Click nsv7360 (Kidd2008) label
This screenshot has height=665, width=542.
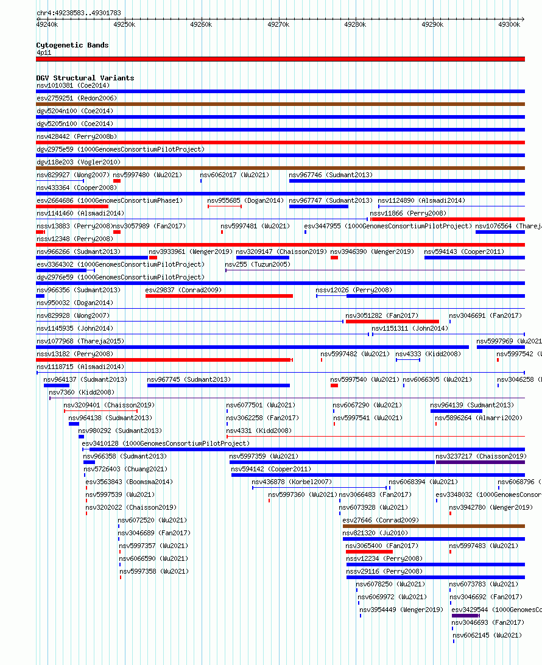[x=82, y=392]
